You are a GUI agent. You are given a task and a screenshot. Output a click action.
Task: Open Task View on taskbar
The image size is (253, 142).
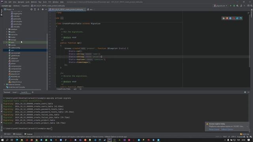[x=12, y=140]
